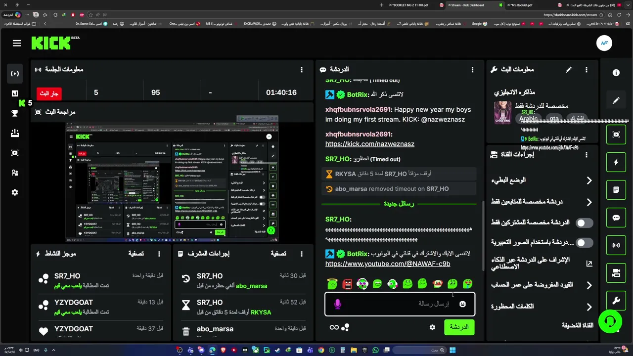Toggle the document notes widget in right rail
The height and width of the screenshot is (356, 633).
click(x=616, y=190)
